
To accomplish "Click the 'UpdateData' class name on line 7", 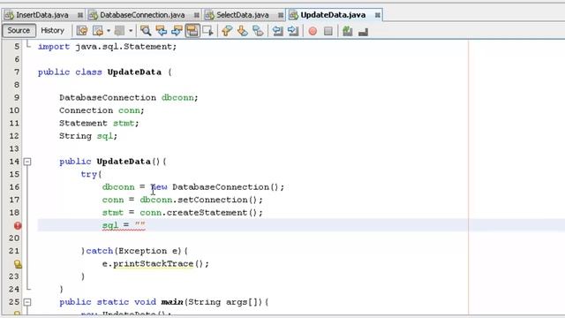I will click(134, 72).
